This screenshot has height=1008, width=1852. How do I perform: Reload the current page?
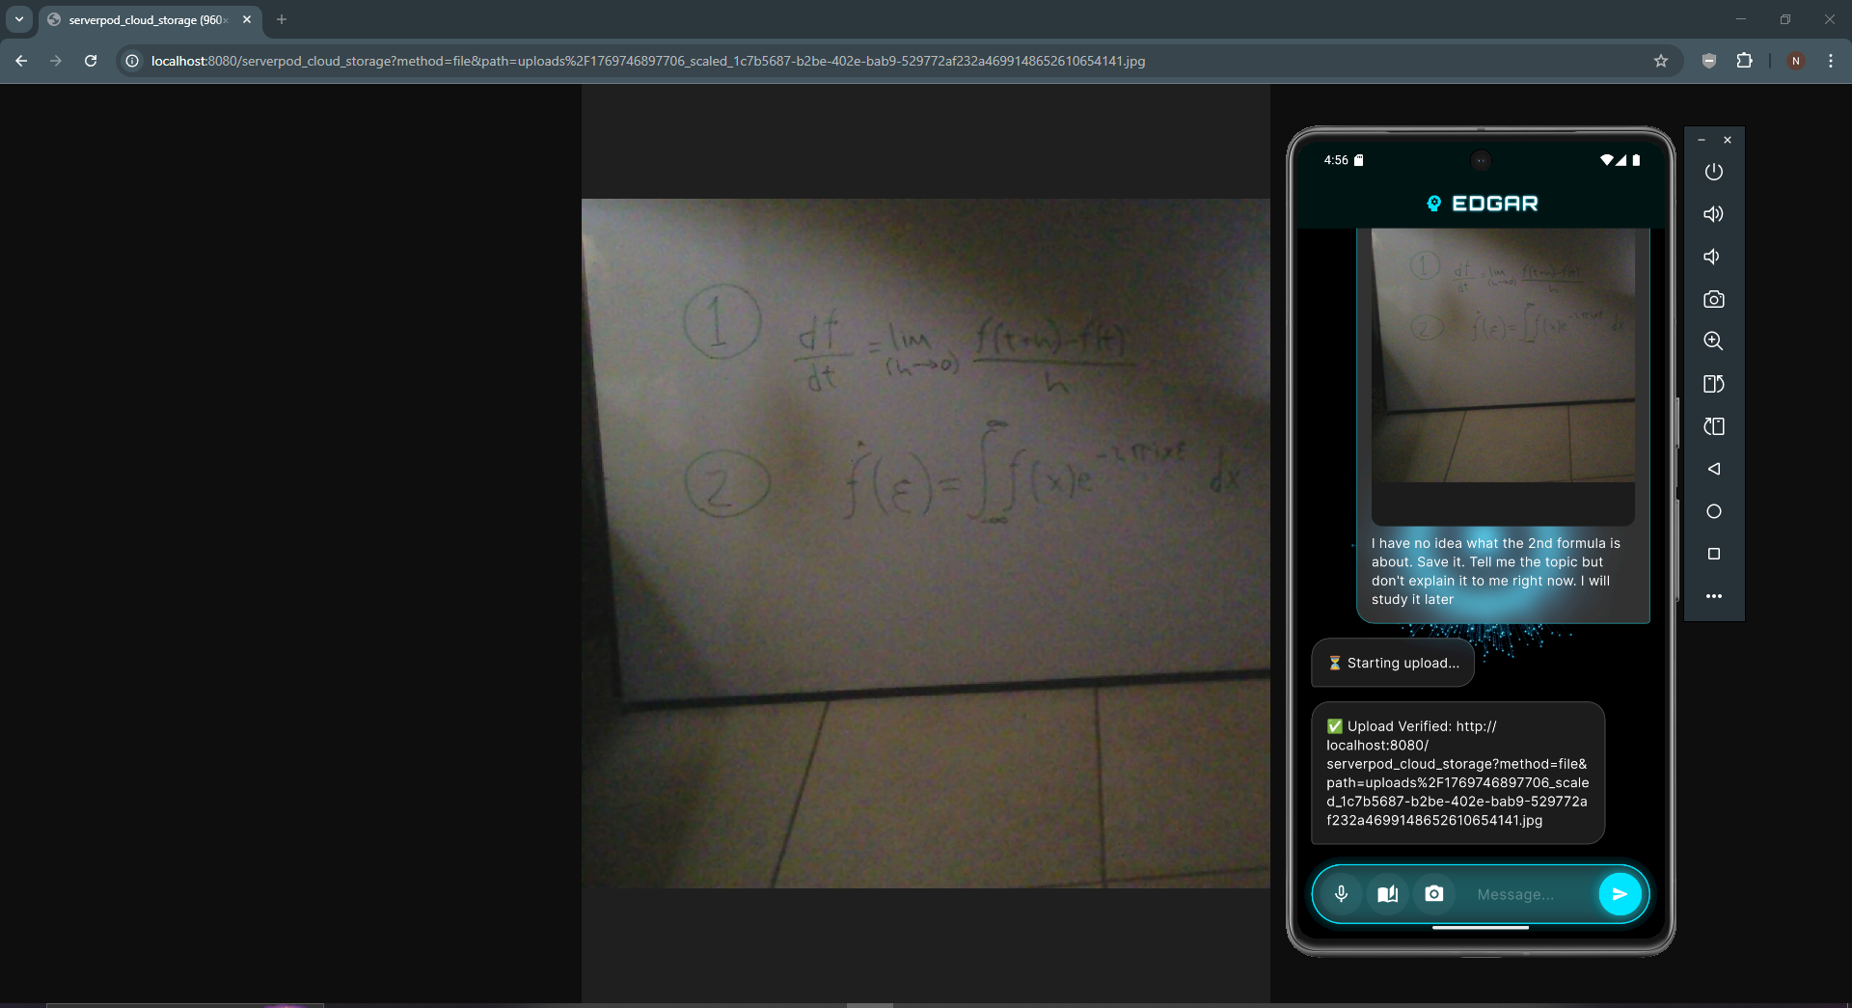click(91, 61)
